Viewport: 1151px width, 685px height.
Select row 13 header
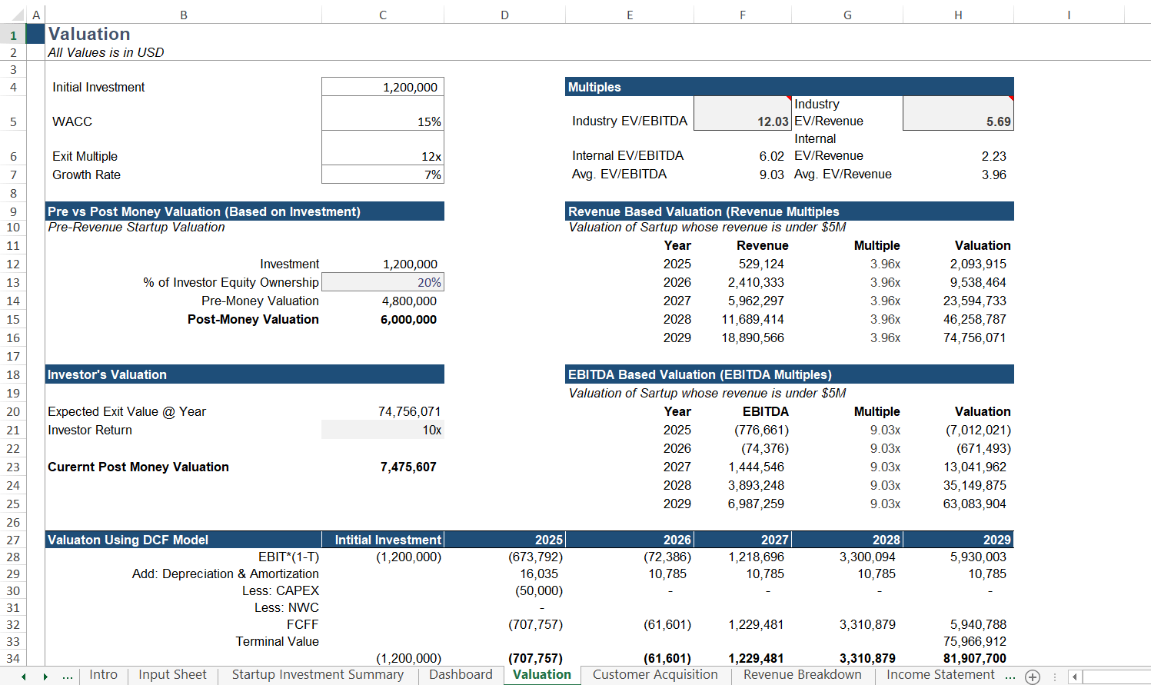tap(13, 283)
